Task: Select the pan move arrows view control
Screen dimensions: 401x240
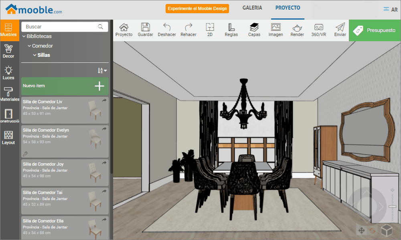Action: pos(361,230)
